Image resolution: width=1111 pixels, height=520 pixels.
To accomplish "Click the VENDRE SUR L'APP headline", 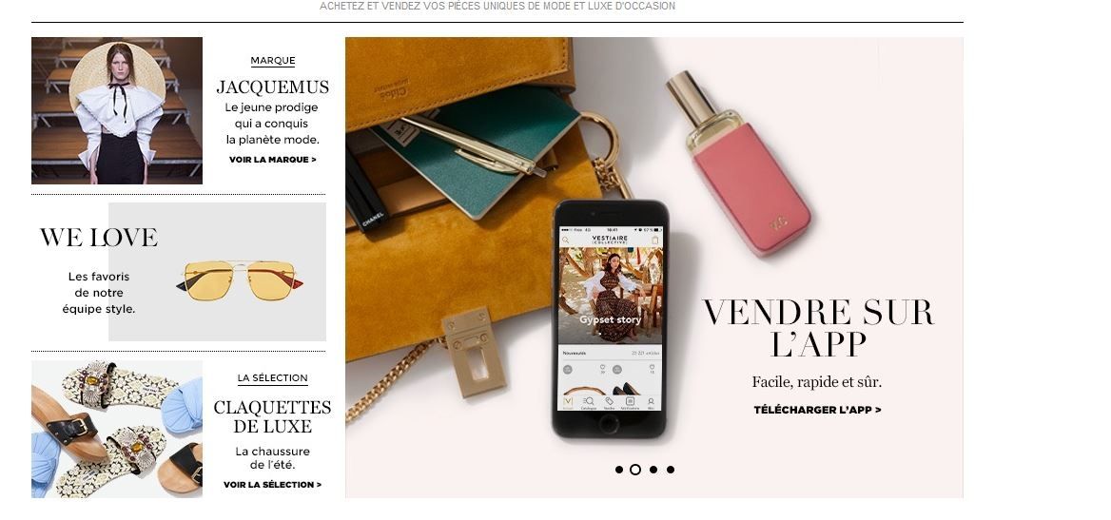I will point(818,329).
